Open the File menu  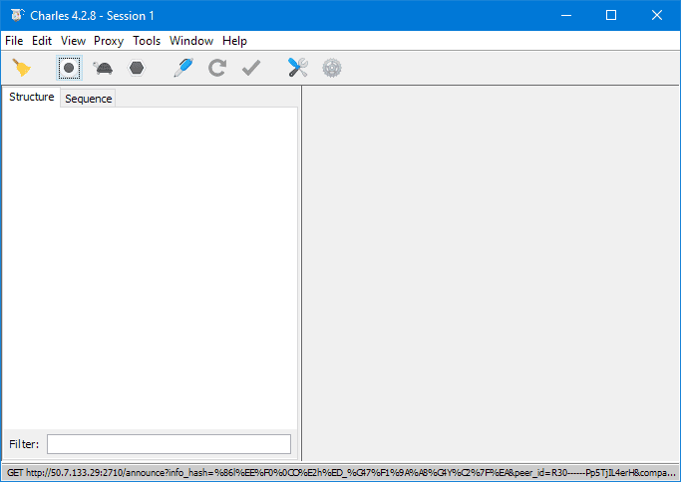pyautogui.click(x=14, y=41)
